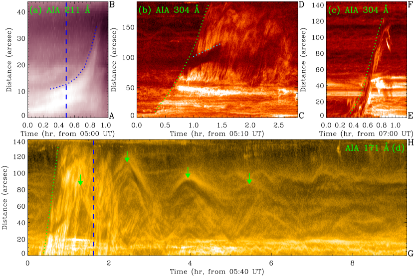Screen dimensions: 414x276
Task: Click "Distance (arcsec)" axis title of panel (d)
Action: click(x=4, y=197)
